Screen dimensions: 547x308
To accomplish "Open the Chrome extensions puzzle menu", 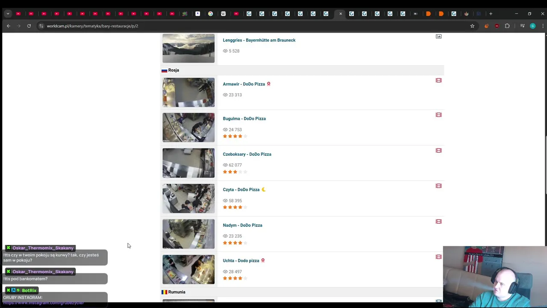I will click(507, 26).
